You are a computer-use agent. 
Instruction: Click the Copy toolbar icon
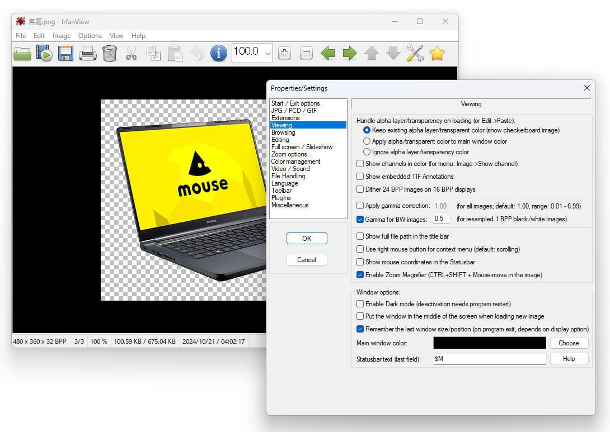tap(153, 53)
